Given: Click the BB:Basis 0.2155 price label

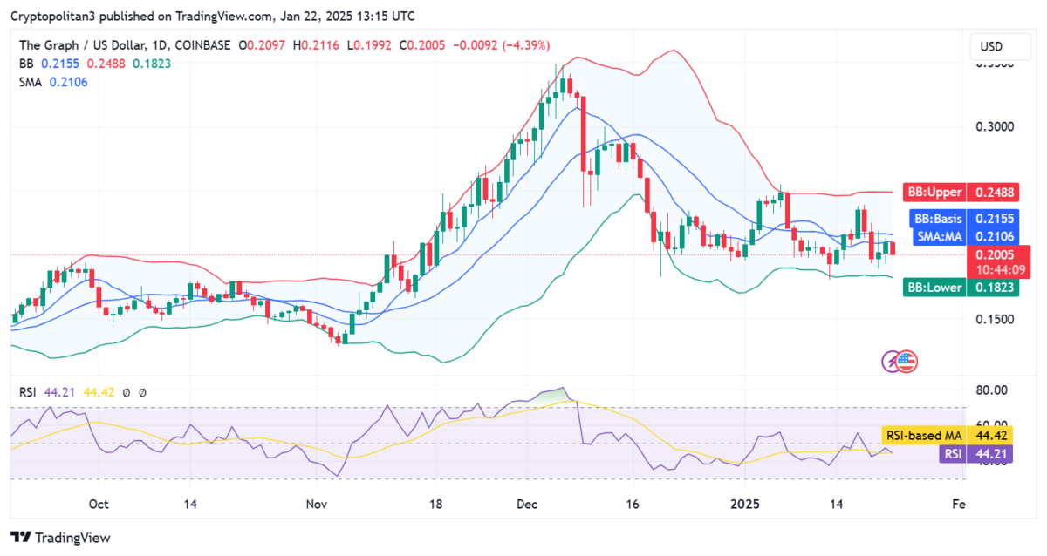Looking at the screenshot, I should [x=963, y=219].
